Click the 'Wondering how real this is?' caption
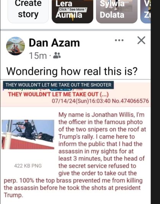This screenshot has width=160, height=204. click(72, 71)
